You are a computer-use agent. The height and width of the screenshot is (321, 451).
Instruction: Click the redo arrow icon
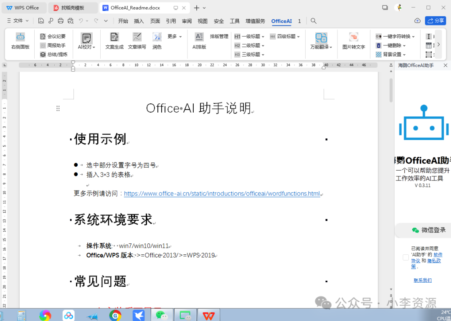96,21
